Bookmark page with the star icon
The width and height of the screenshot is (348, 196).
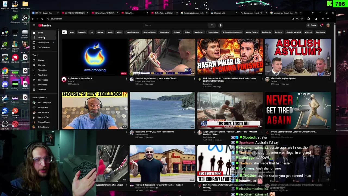(302, 19)
